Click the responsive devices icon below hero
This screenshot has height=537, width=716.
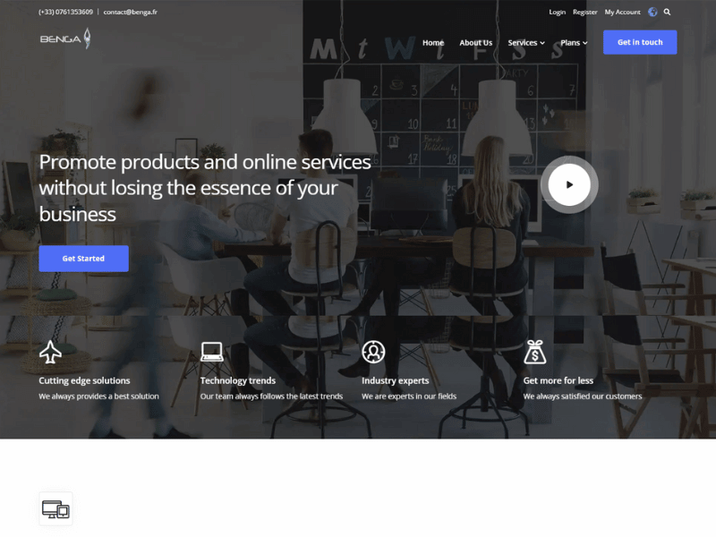[55, 508]
